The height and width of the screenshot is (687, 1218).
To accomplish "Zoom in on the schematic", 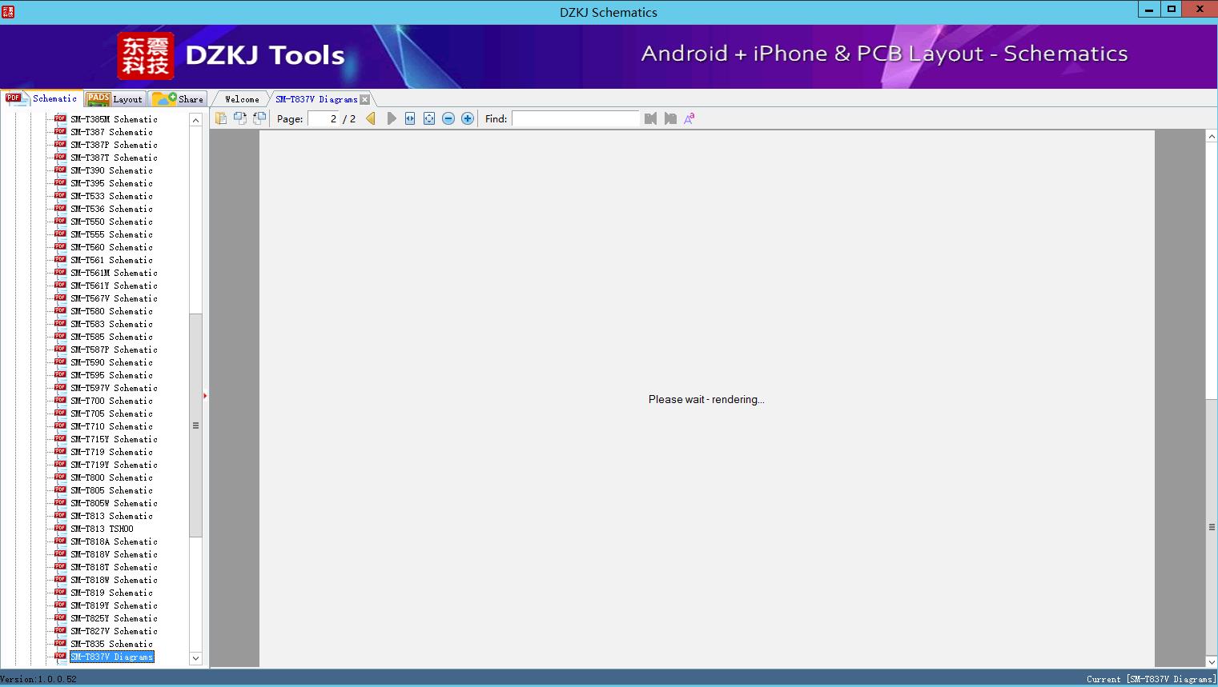I will 468,118.
